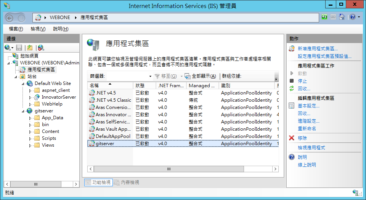
Task: Select the 起始網頁 tree item
Action: click(x=29, y=56)
